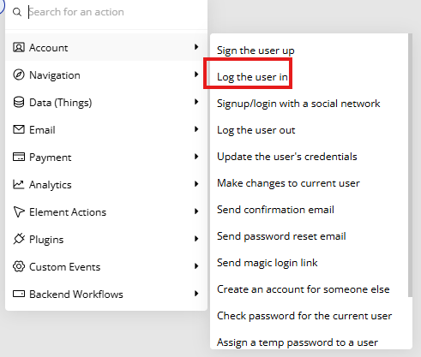Expand the Navigation submenu arrow
The image size is (421, 357).
pyautogui.click(x=196, y=74)
